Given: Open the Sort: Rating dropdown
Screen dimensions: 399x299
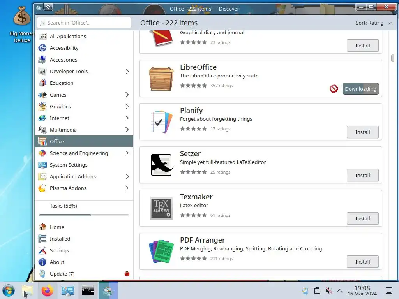Looking at the screenshot, I should [x=373, y=23].
